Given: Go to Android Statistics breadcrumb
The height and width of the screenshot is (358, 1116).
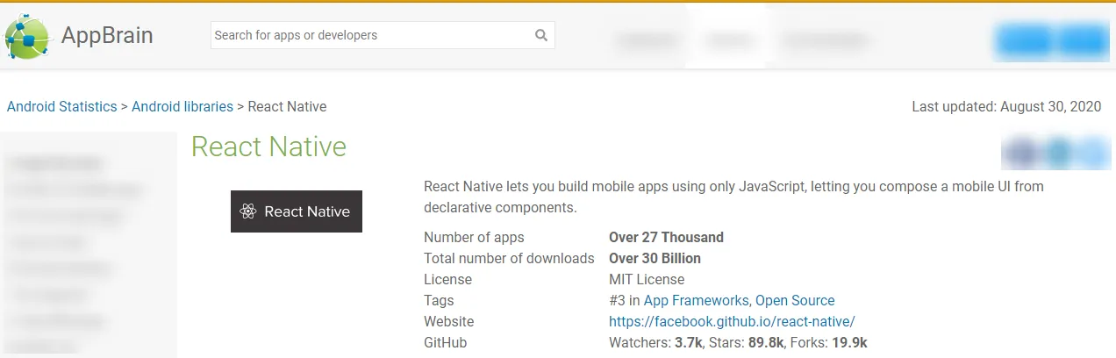Looking at the screenshot, I should 61,107.
